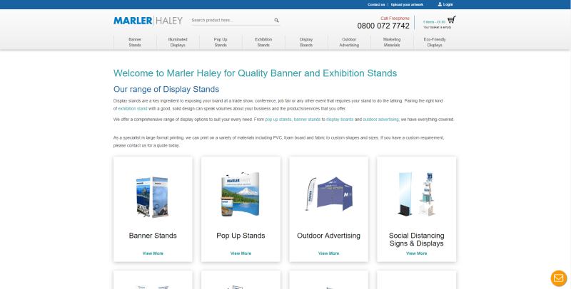Open the Outdoor Advertising menu
571x289 pixels.
click(x=349, y=42)
